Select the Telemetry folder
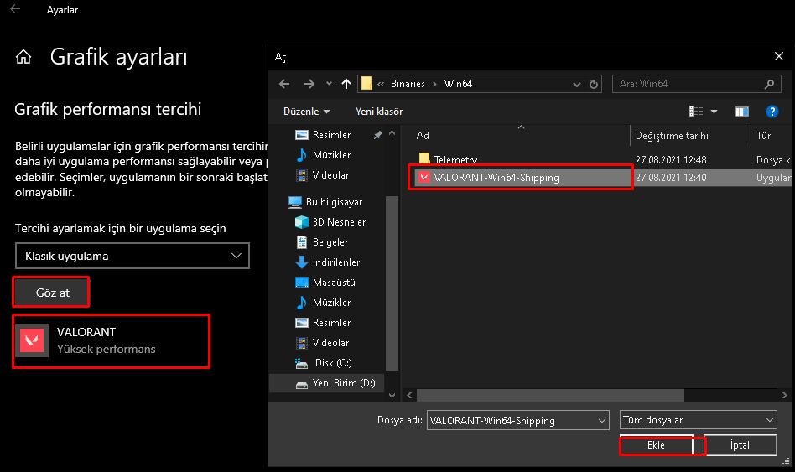Image resolution: width=795 pixels, height=472 pixels. (x=455, y=159)
